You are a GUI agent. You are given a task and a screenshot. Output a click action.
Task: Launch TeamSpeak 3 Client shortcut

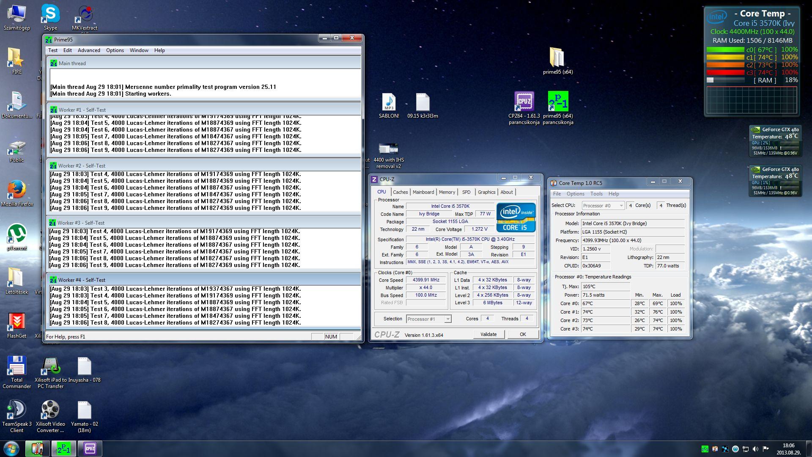[x=16, y=417]
